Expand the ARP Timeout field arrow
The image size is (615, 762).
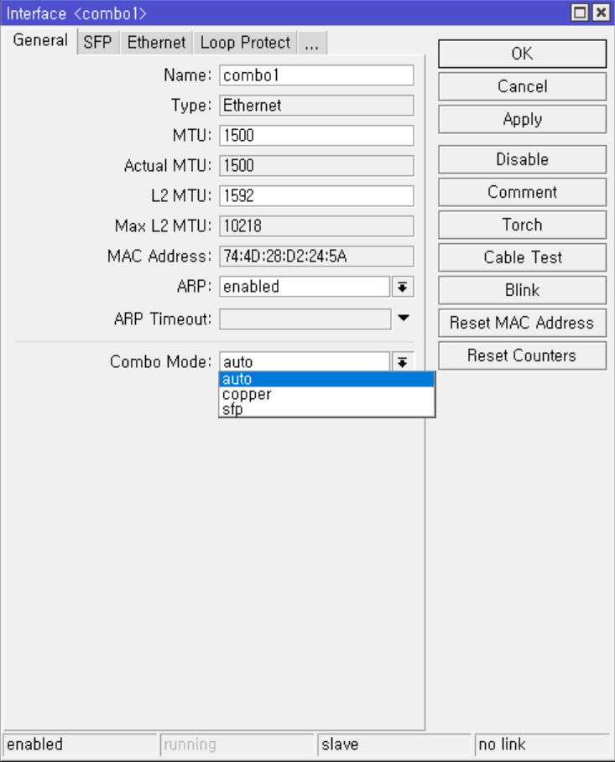tap(404, 318)
